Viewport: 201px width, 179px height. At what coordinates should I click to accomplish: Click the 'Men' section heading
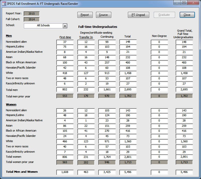click(9, 36)
